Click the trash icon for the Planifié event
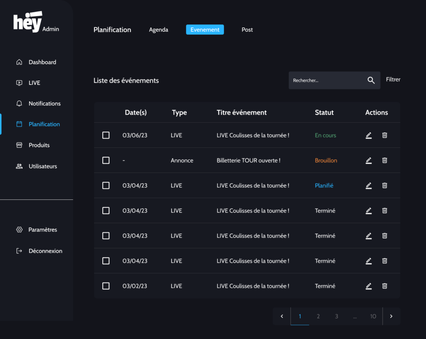The width and height of the screenshot is (426, 339). tap(384, 186)
